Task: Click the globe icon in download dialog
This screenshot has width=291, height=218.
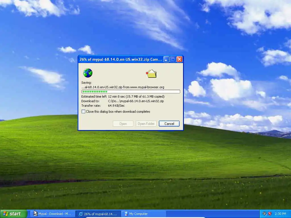Action: pyautogui.click(x=88, y=73)
